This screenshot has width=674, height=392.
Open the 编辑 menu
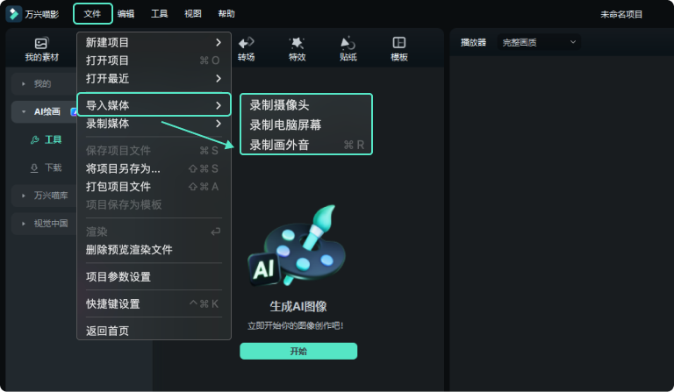coord(126,14)
